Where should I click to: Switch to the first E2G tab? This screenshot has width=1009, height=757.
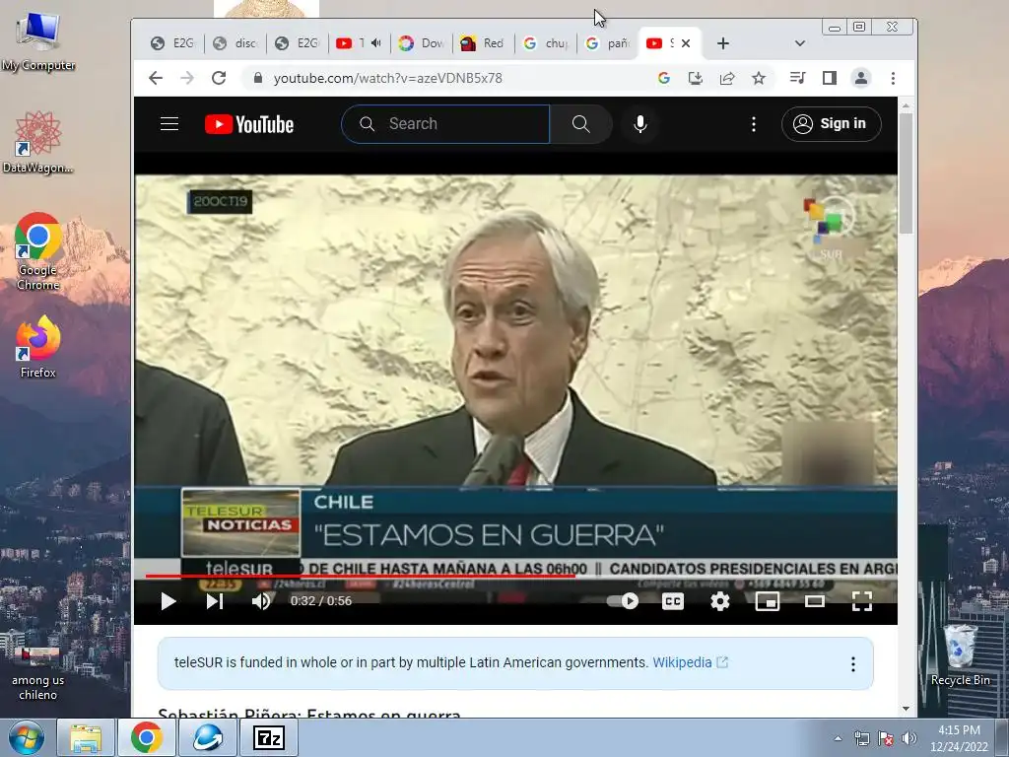[172, 43]
